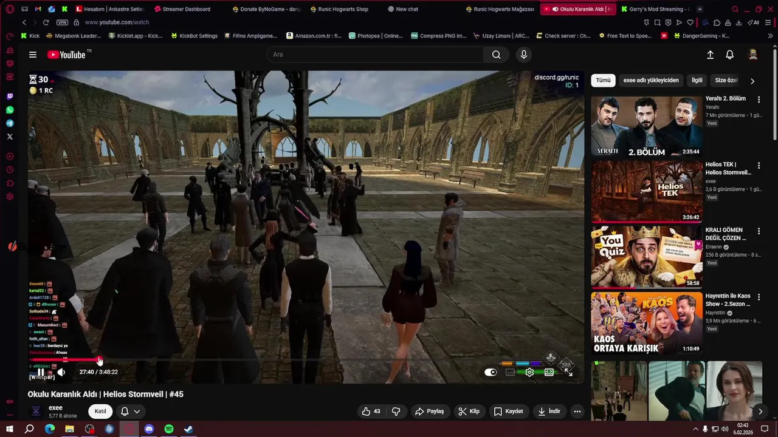The width and height of the screenshot is (778, 437).
Task: Open the exee channel name link
Action: point(55,408)
